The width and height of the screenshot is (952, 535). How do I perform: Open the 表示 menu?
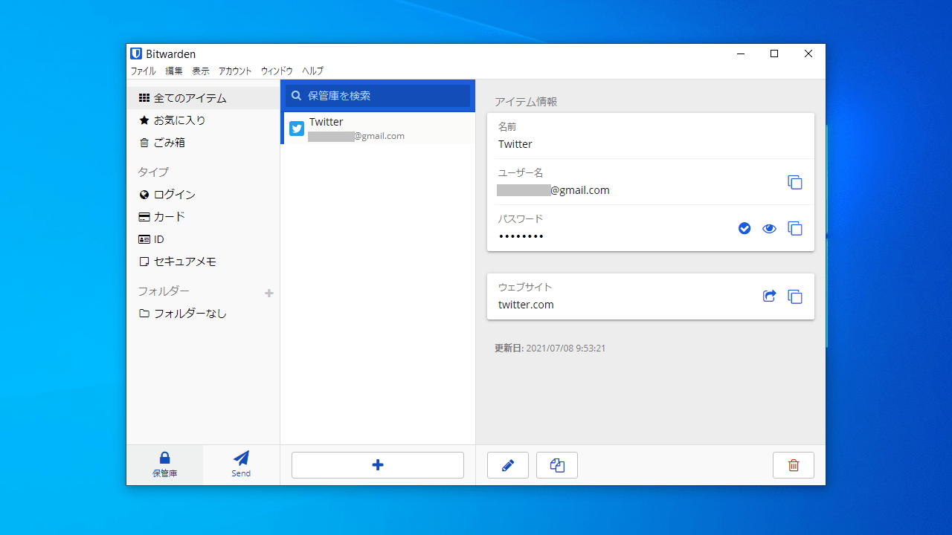pos(201,71)
